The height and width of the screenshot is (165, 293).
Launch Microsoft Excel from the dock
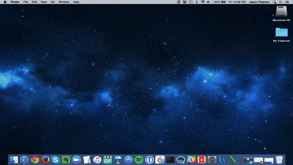click(233, 160)
